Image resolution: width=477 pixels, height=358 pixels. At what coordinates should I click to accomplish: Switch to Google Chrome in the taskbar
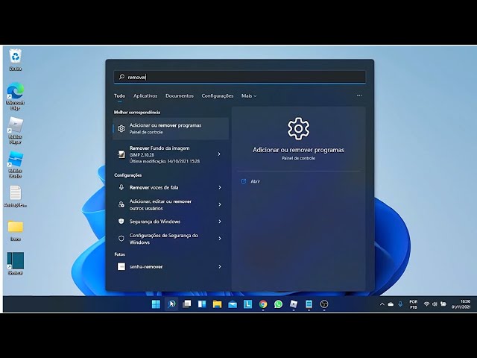click(x=263, y=304)
